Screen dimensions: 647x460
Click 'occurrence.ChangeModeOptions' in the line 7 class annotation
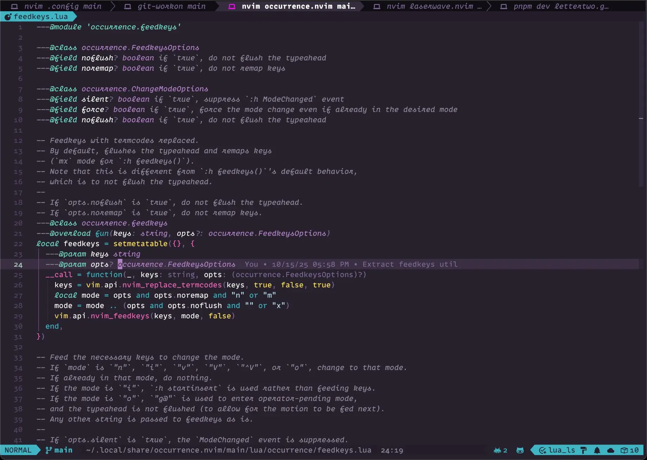tap(145, 89)
